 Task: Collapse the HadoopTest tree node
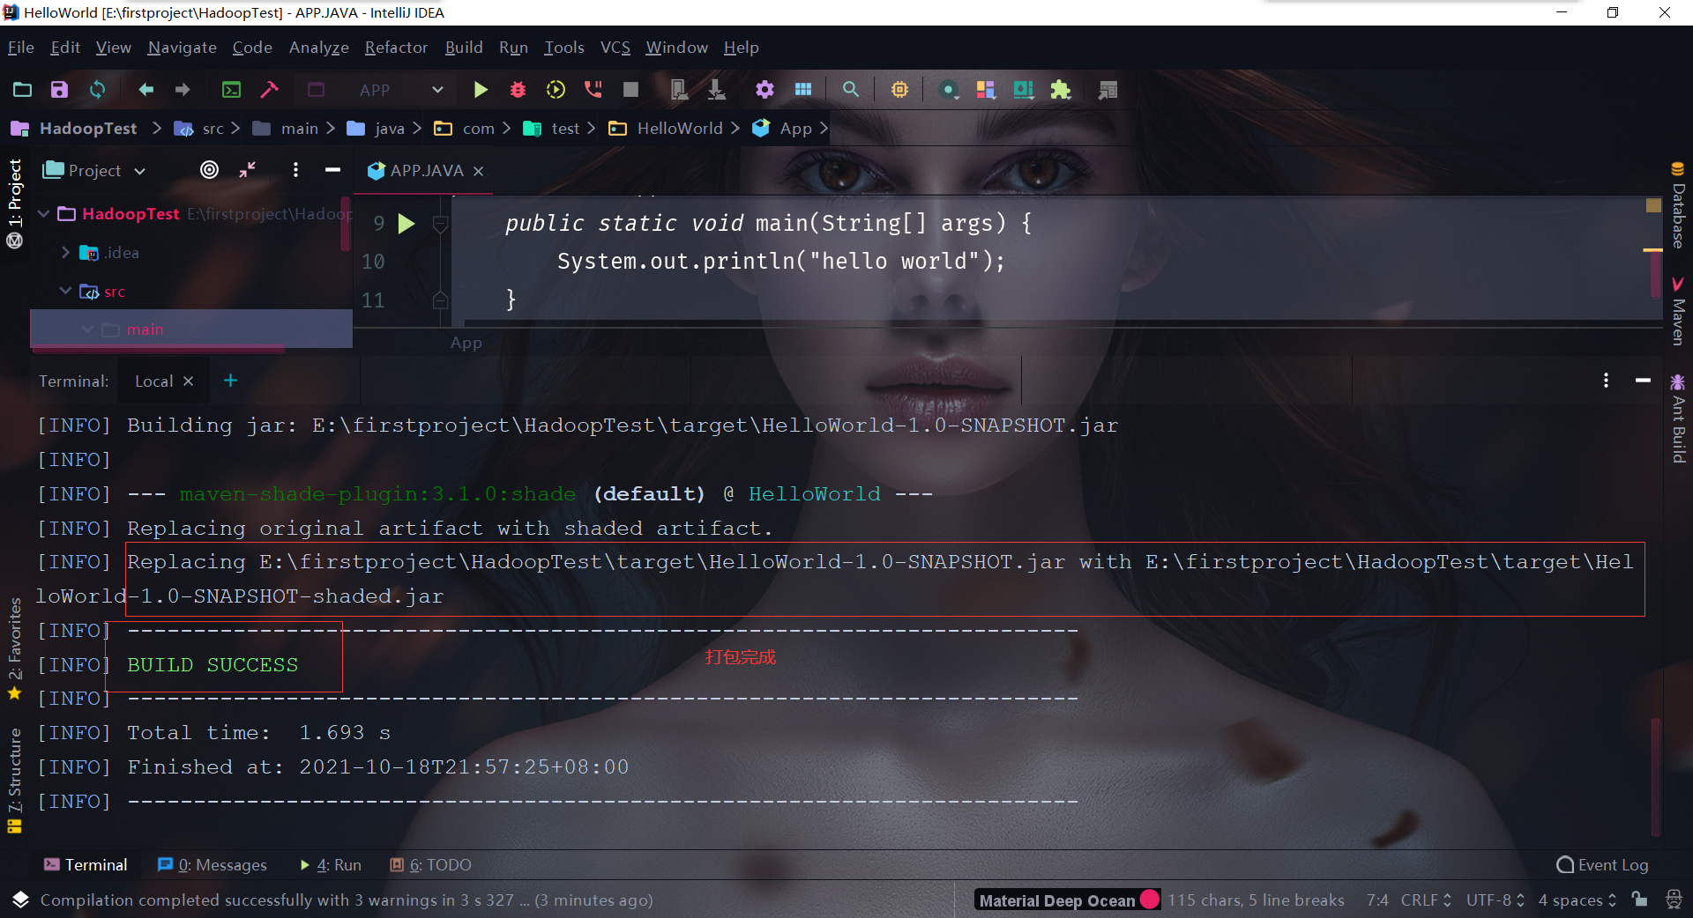pyautogui.click(x=43, y=214)
